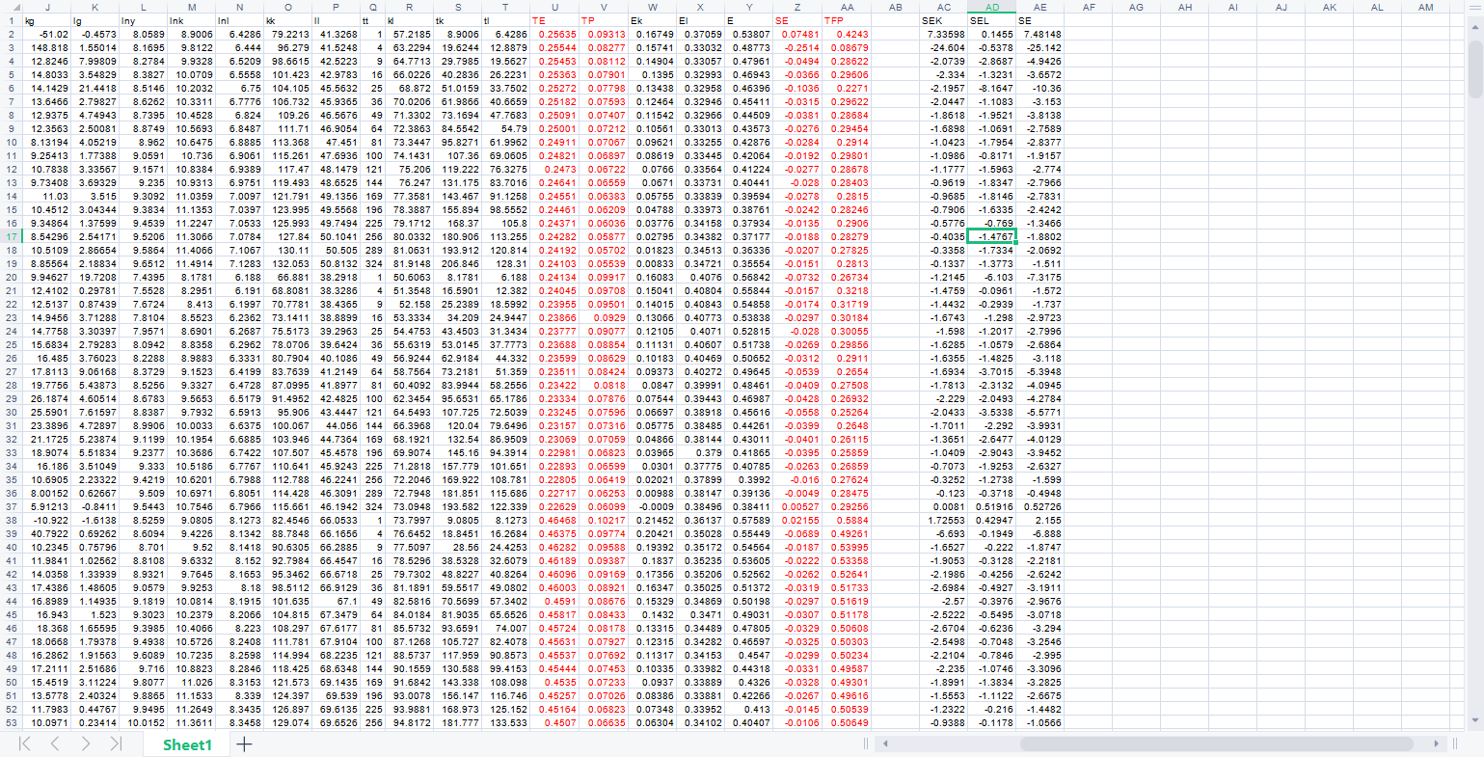Go to the next sheet arrow
This screenshot has width=1484, height=757.
coord(86,743)
